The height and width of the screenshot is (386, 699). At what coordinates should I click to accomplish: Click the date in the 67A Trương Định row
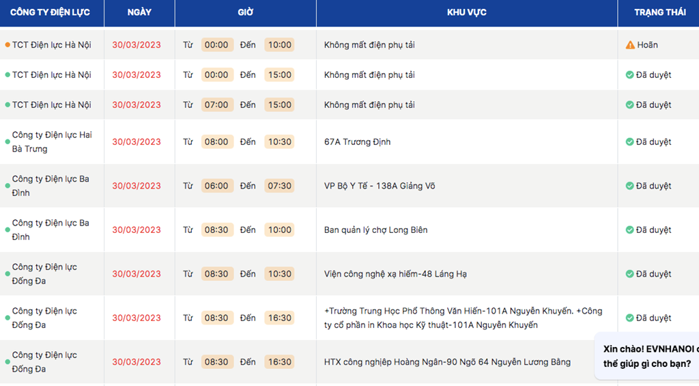click(137, 142)
